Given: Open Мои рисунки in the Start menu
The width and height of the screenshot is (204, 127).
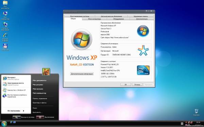Looking at the screenshot, I should coord(38,85).
